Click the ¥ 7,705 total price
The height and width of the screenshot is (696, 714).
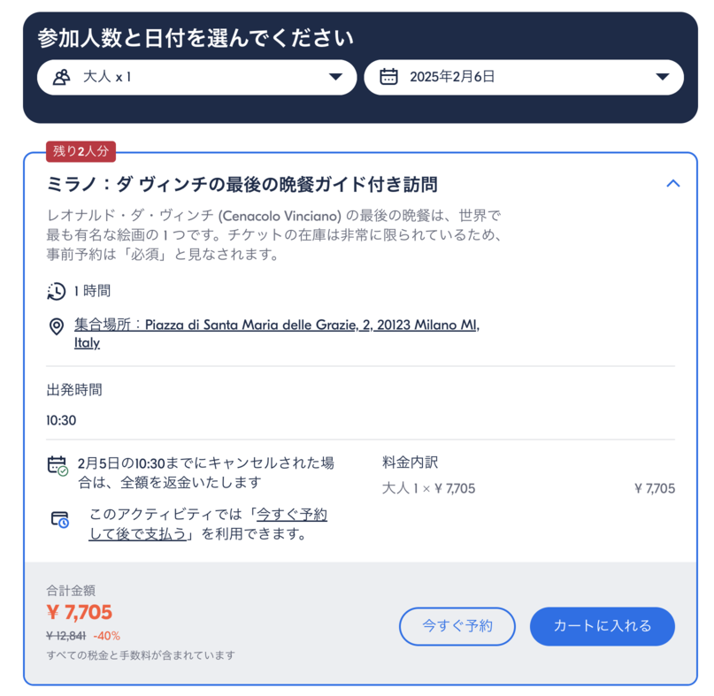[80, 612]
